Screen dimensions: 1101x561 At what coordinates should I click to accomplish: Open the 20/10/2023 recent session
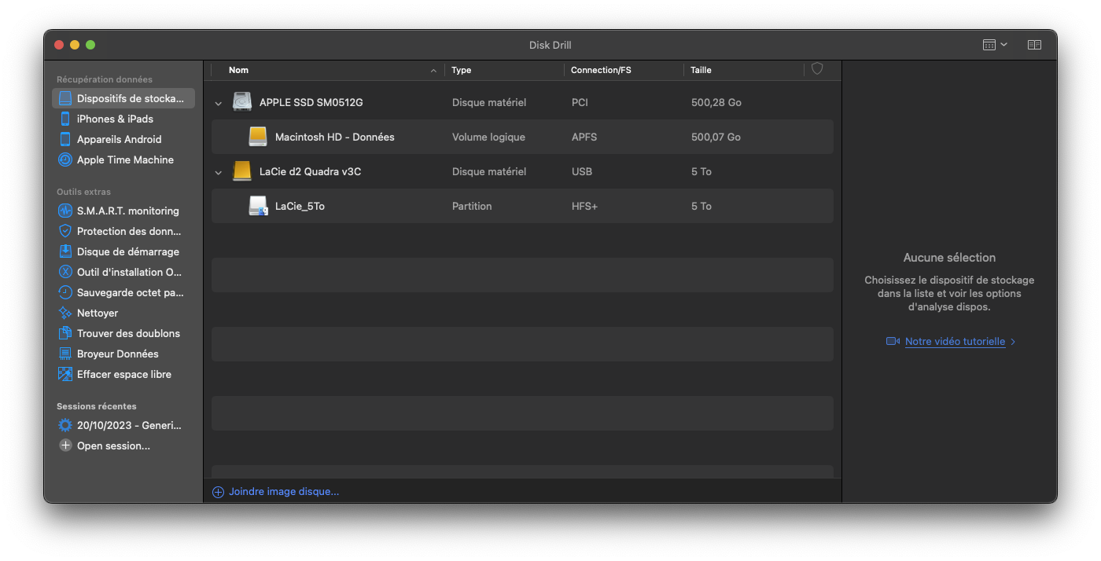coord(129,425)
